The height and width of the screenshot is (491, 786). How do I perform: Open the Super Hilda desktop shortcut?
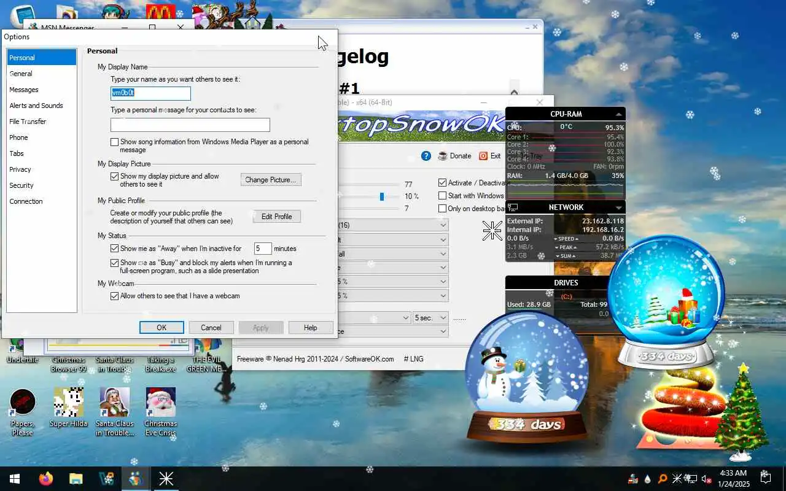(x=69, y=407)
